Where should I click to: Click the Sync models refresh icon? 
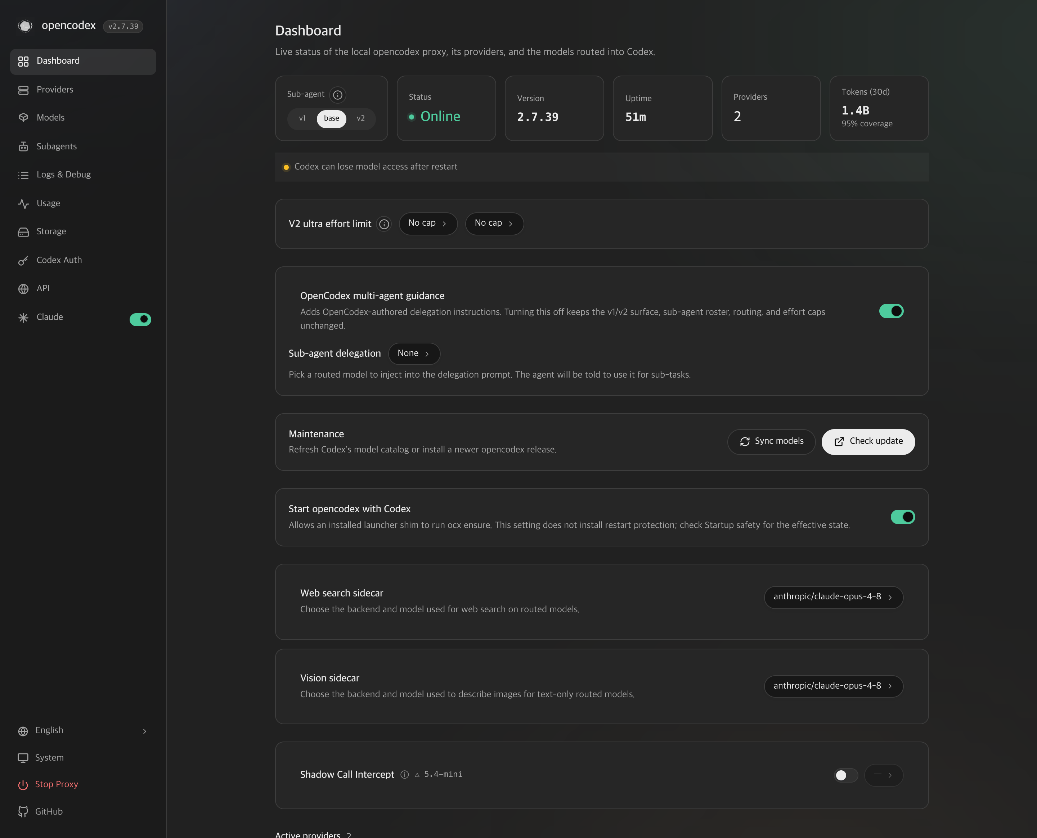744,442
